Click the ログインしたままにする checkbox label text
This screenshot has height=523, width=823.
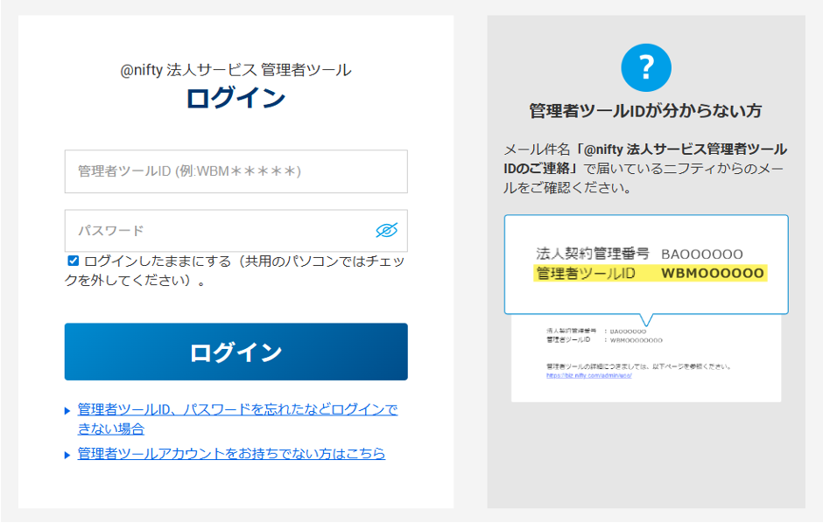tap(235, 270)
